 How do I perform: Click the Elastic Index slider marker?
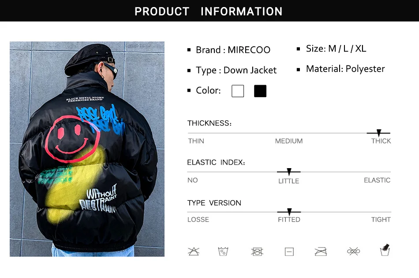point(289,172)
